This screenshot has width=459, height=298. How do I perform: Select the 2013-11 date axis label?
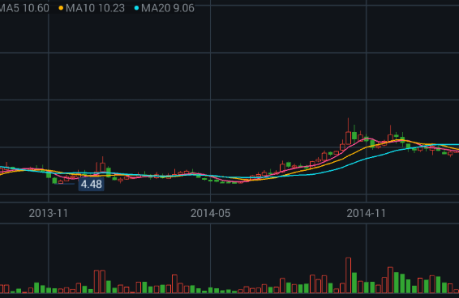tap(49, 213)
